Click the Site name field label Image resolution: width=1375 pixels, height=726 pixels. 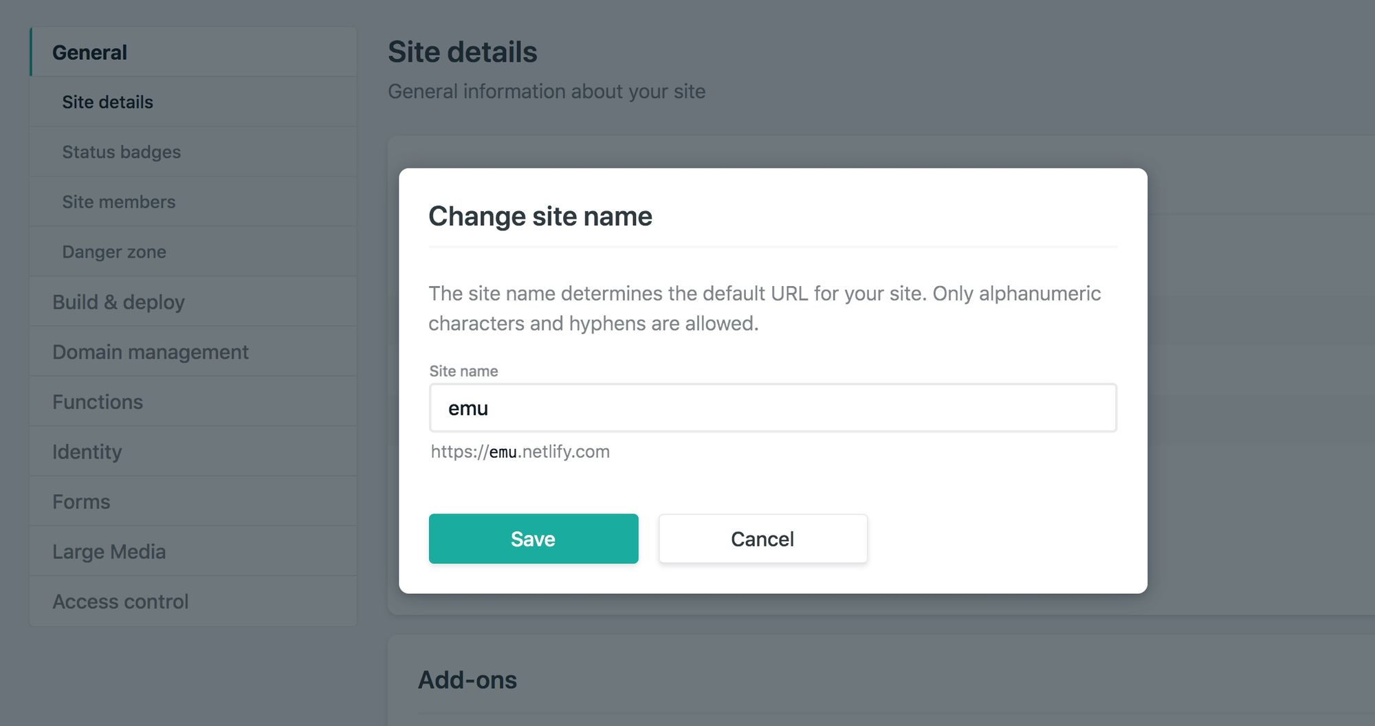(463, 371)
